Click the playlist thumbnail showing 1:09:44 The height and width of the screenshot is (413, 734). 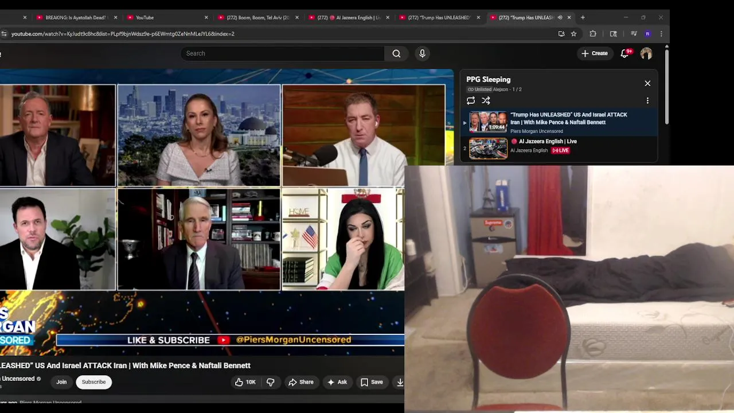488,122
